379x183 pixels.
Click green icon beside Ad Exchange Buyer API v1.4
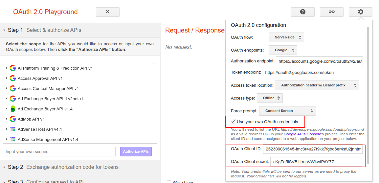coord(13,109)
